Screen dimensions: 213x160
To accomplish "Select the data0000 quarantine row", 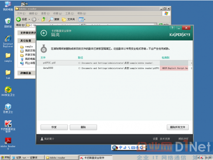I will (114, 68).
